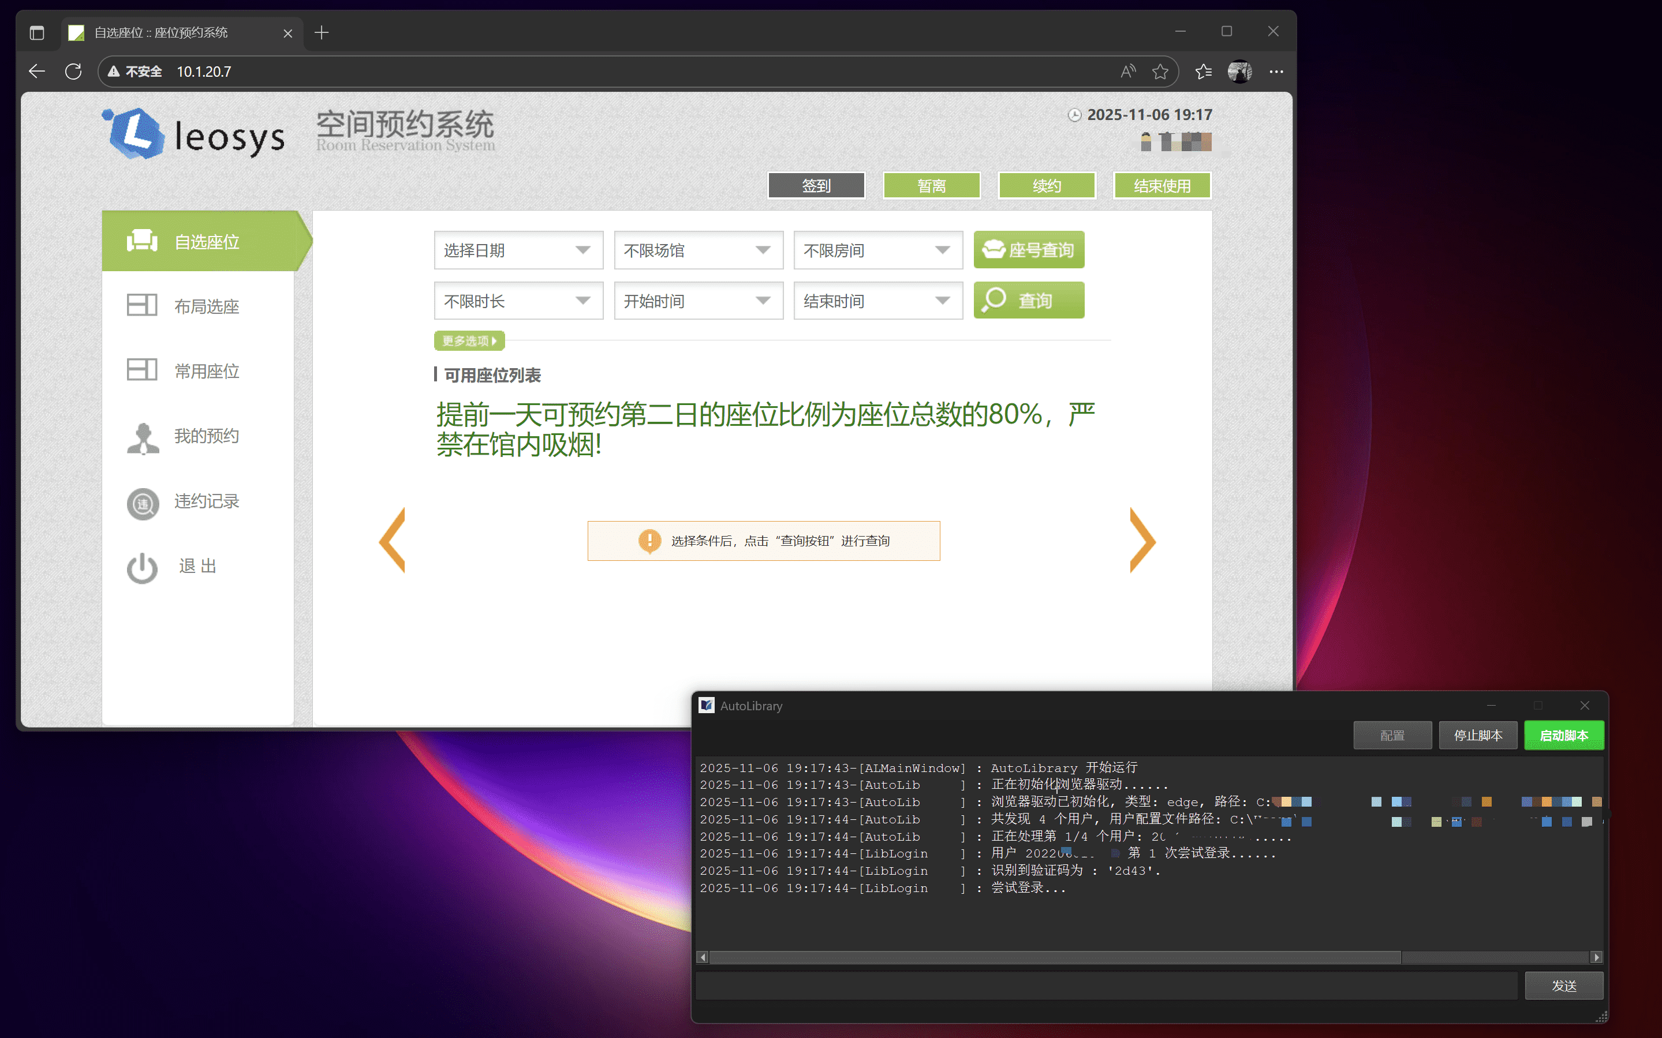1662x1038 pixels.
Task: View 我的预约 my reservations
Action: tap(206, 437)
